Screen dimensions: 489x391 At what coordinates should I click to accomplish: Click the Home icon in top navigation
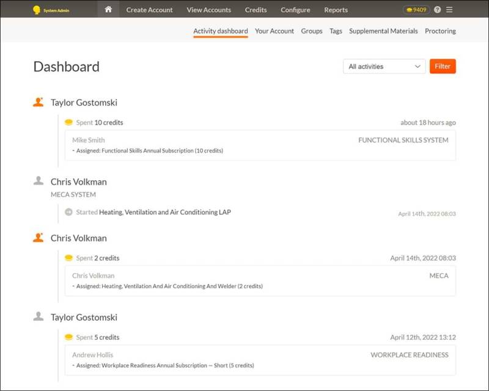tap(108, 10)
